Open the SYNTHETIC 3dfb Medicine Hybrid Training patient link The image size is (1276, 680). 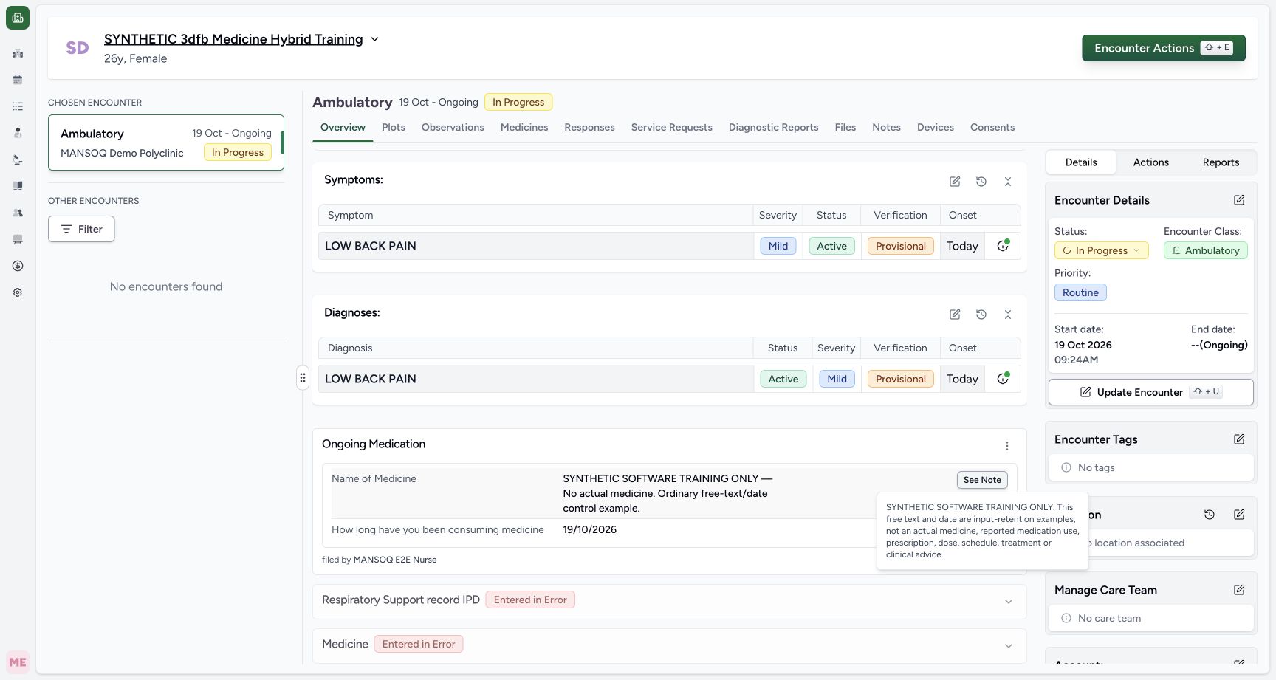coord(233,39)
